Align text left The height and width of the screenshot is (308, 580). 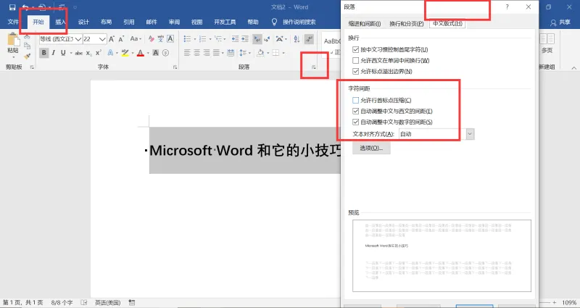tap(187, 53)
